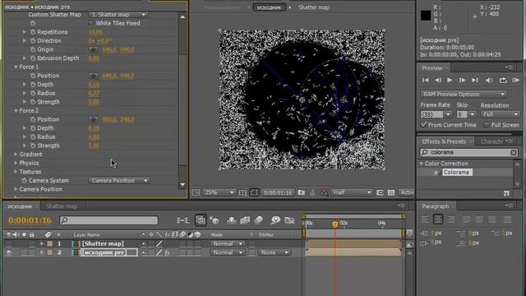526x296 pixels.
Task: Switch to Shatter map viewer tab
Action: click(314, 7)
